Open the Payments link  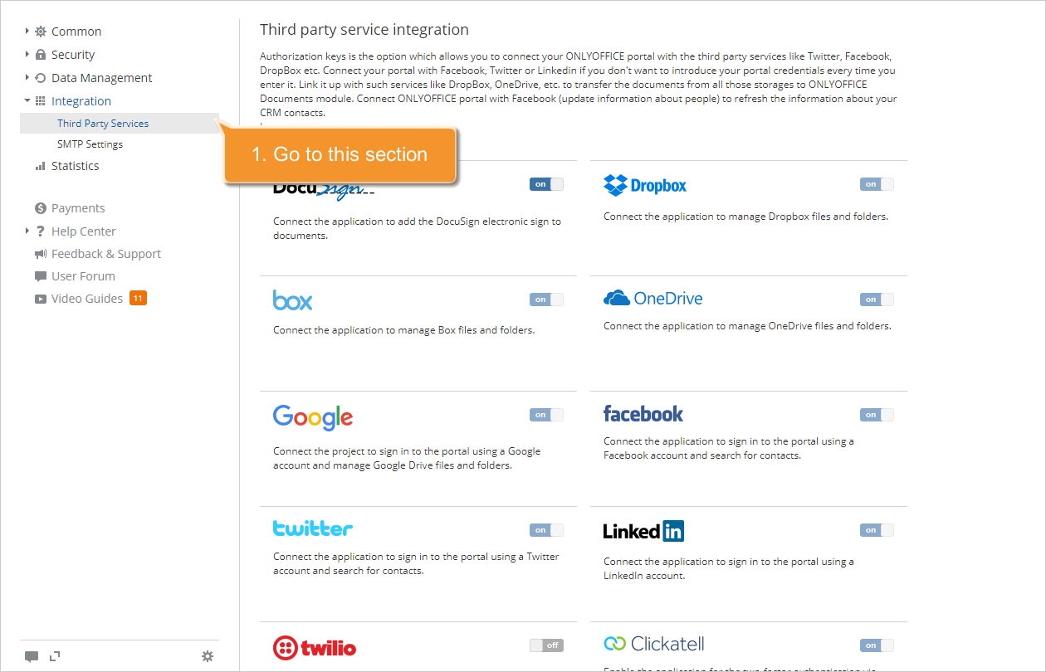pyautogui.click(x=78, y=208)
